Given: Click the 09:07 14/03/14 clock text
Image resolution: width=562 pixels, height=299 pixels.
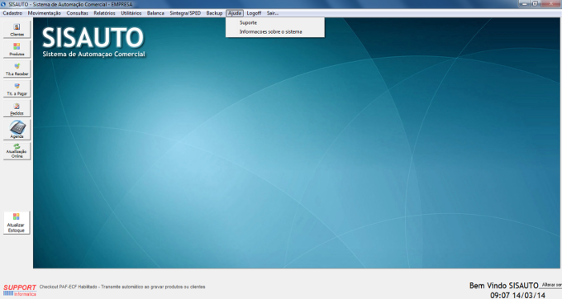Looking at the screenshot, I should [x=517, y=296].
